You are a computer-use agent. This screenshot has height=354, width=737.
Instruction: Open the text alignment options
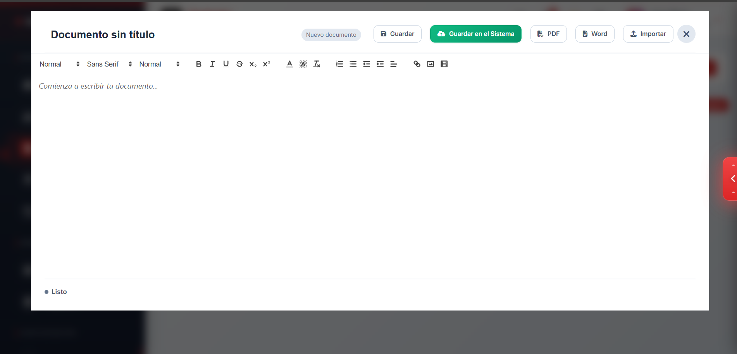394,64
